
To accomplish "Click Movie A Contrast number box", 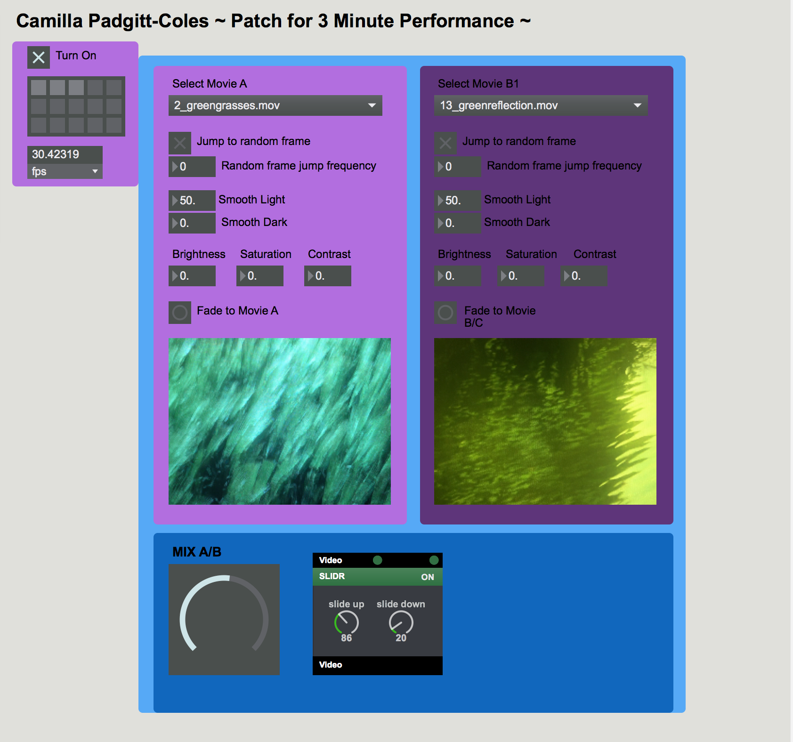I will click(x=328, y=276).
